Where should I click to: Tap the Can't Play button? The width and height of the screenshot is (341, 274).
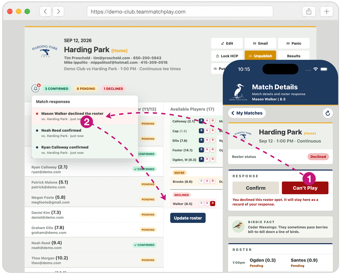pyautogui.click(x=305, y=188)
